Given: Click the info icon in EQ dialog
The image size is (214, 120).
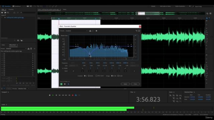Looking at the screenshot, I should pyautogui.click(x=139, y=31).
